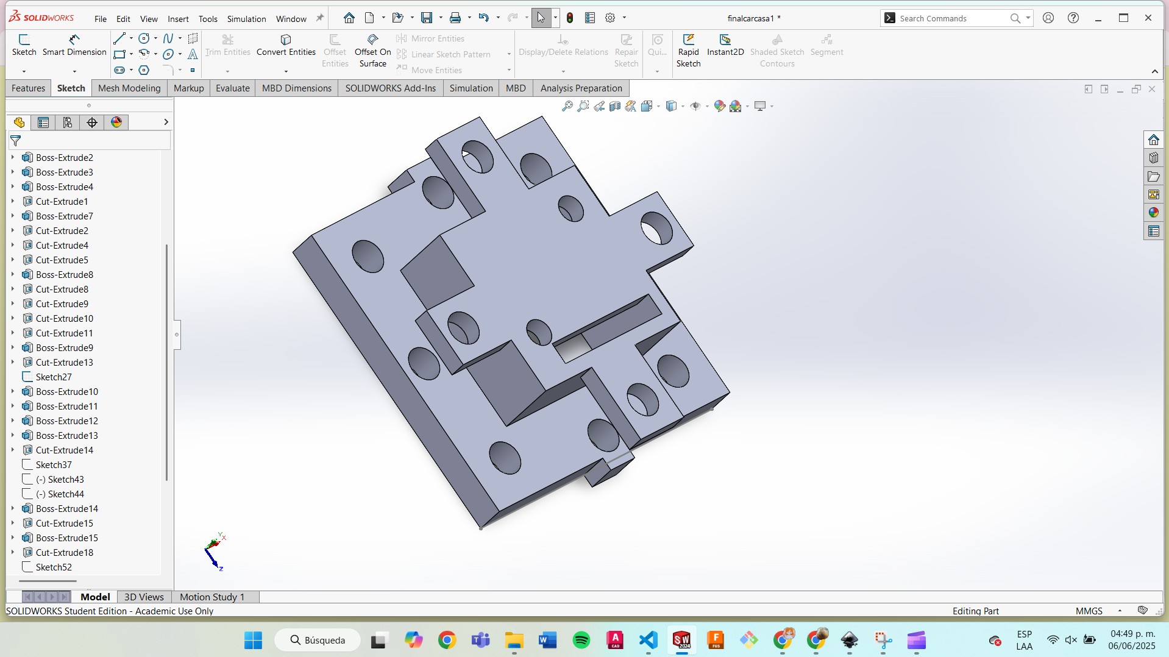Collapse the CommandManager ribbon arrow
The image size is (1169, 657).
1154,71
